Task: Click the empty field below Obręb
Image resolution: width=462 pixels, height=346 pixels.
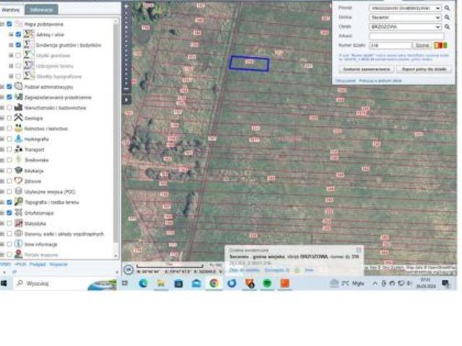Action: click(406, 36)
